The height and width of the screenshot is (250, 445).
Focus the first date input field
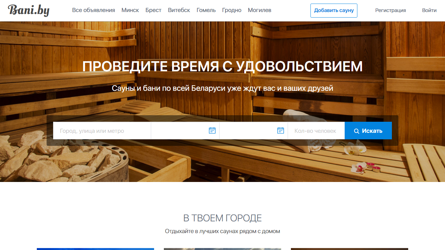pos(185,131)
